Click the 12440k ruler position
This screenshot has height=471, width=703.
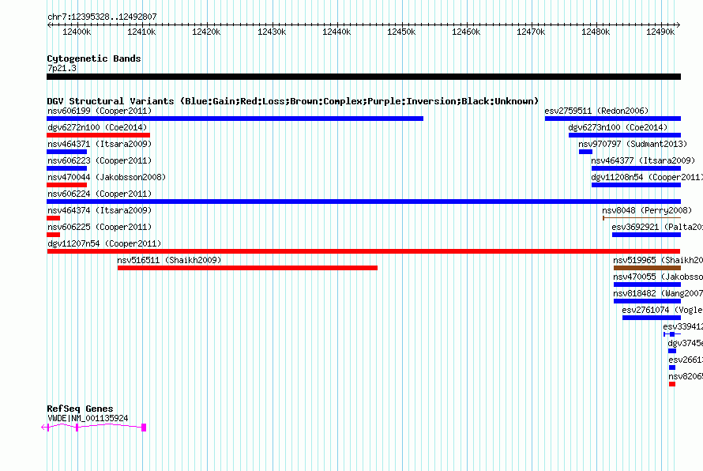click(x=336, y=32)
